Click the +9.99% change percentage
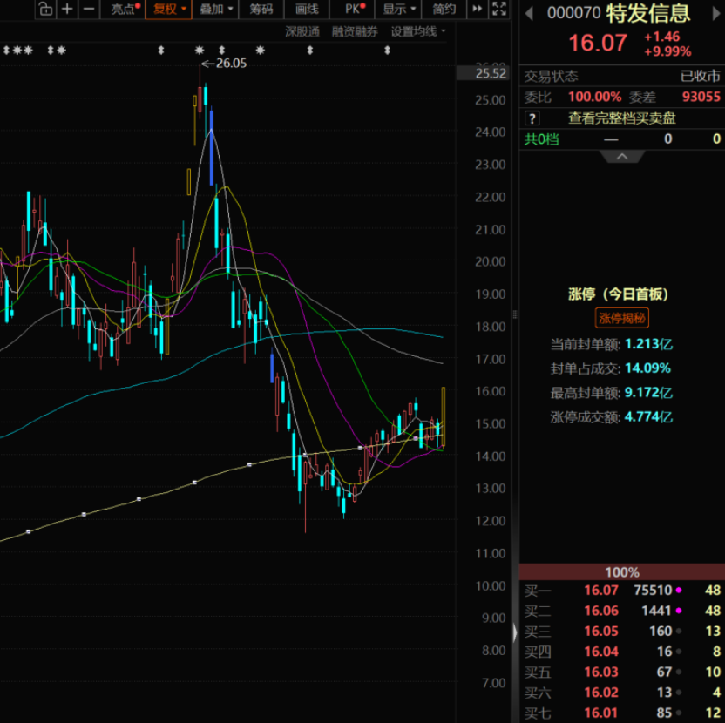The image size is (725, 723). tap(667, 51)
